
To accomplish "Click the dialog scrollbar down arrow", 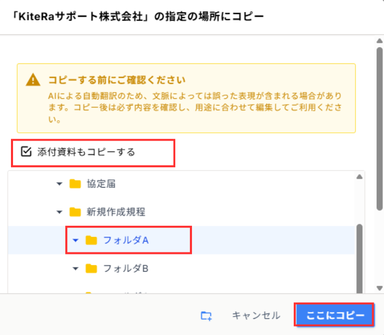I will [x=380, y=288].
